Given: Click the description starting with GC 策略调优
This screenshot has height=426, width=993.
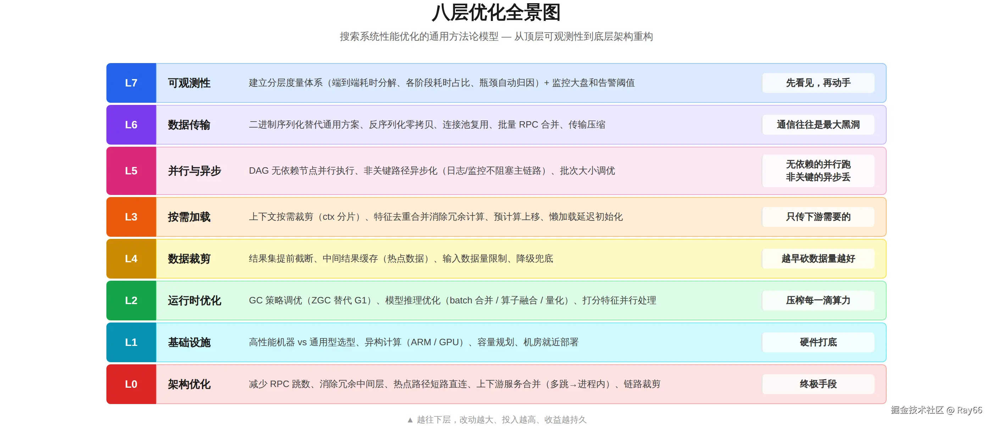Looking at the screenshot, I should (453, 301).
